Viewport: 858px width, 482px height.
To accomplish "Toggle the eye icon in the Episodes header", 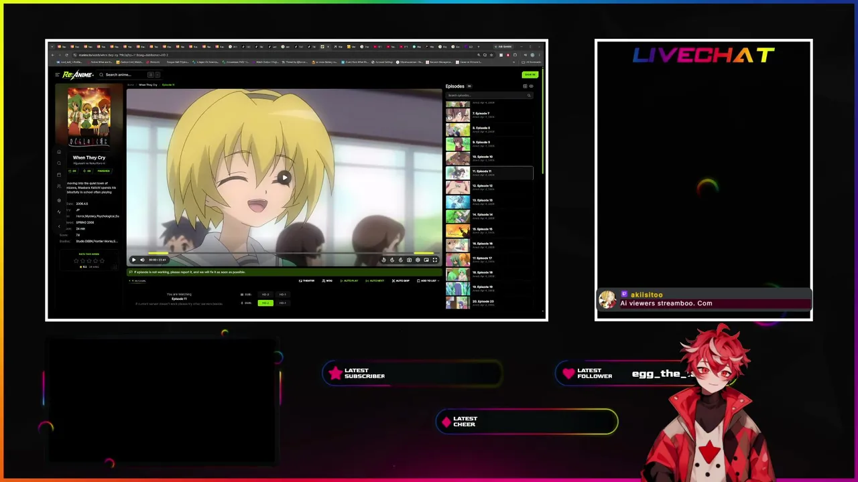I will pyautogui.click(x=531, y=86).
